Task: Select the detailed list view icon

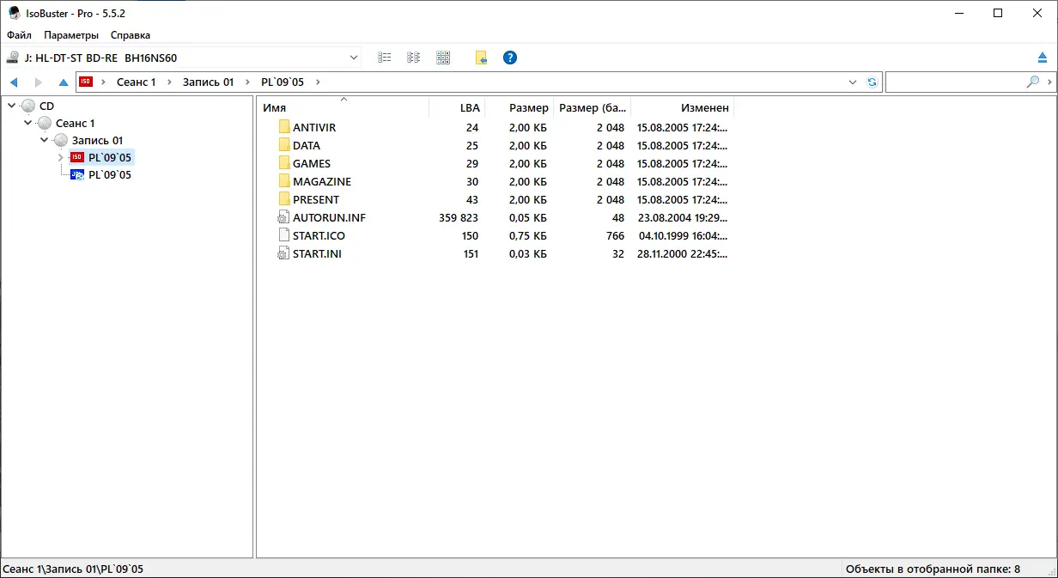Action: (384, 58)
